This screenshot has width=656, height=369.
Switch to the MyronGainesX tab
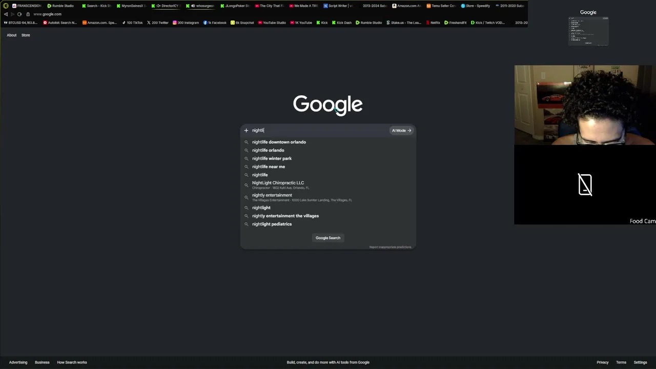(x=131, y=6)
